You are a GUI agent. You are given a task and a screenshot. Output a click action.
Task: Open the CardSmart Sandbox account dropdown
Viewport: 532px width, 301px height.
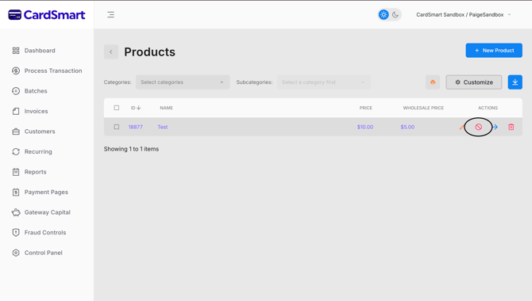click(x=463, y=14)
